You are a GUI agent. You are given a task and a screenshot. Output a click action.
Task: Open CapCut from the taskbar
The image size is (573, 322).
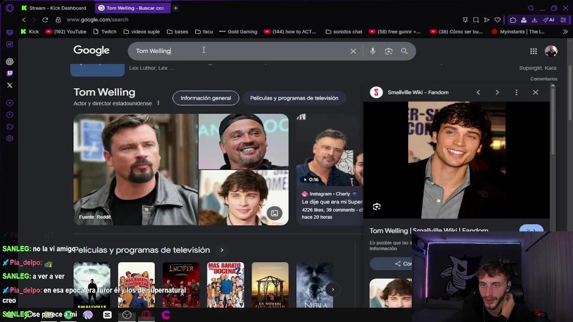pyautogui.click(x=107, y=315)
